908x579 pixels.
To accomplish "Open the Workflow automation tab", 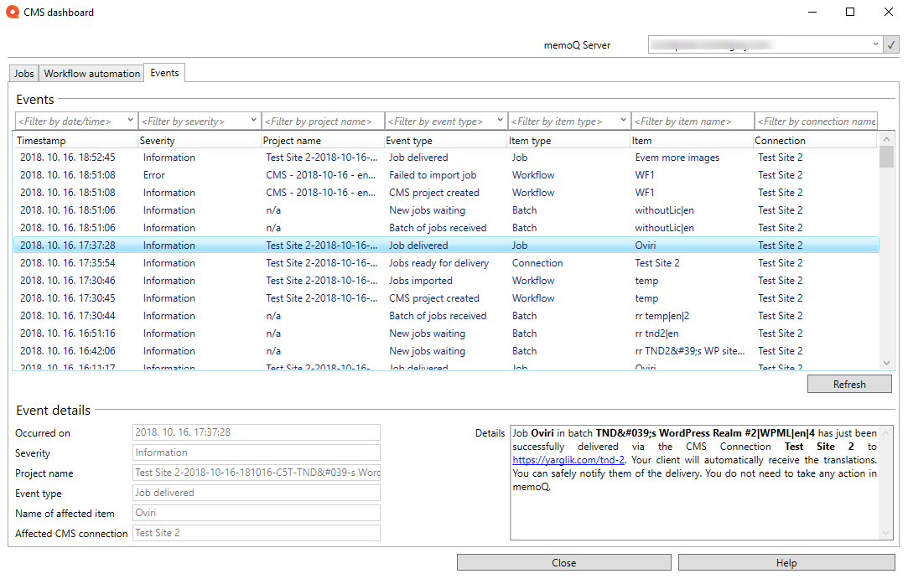I will (91, 73).
